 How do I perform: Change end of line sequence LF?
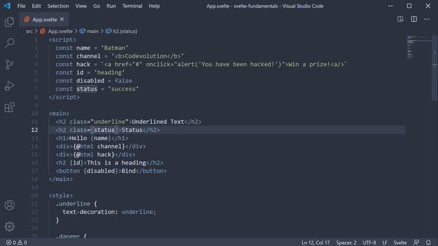click(385, 243)
